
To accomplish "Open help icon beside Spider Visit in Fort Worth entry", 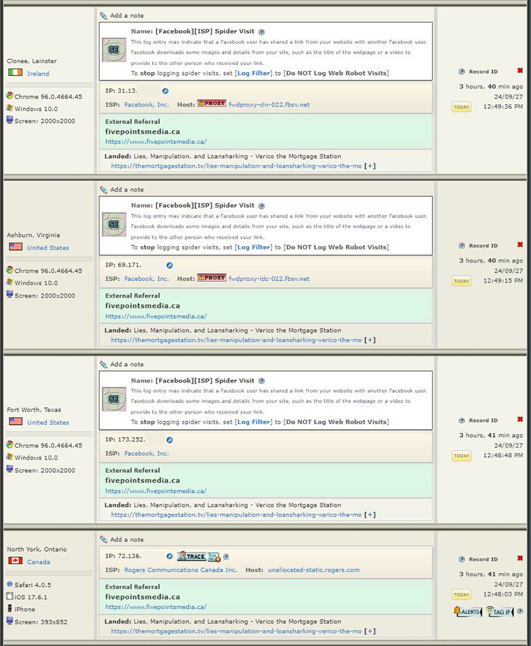I will [262, 381].
